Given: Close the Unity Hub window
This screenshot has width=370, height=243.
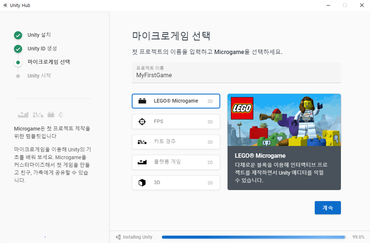Looking at the screenshot, I should [362, 5].
